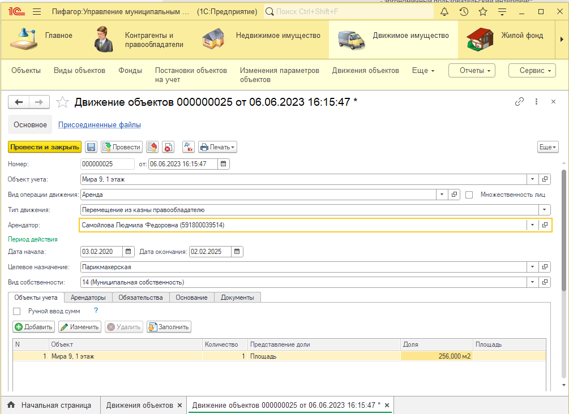Open the Объект учета linked record
Image resolution: width=569 pixels, height=414 pixels.
click(545, 179)
